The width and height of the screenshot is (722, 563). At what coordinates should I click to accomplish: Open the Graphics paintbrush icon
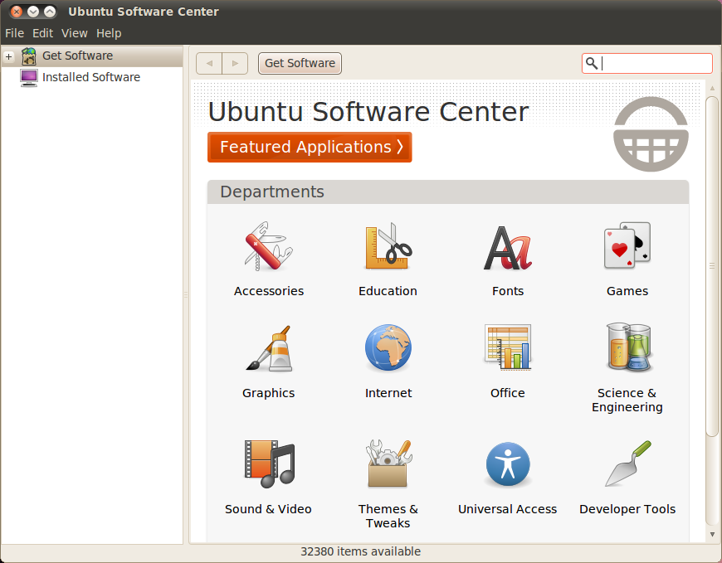click(x=268, y=348)
